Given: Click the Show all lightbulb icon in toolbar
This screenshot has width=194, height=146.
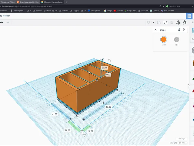Looking at the screenshot, I should point(149,23).
